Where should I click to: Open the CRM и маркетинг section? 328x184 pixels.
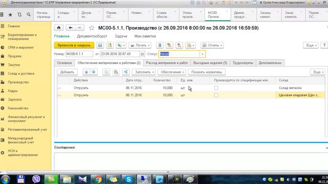coord(20,48)
